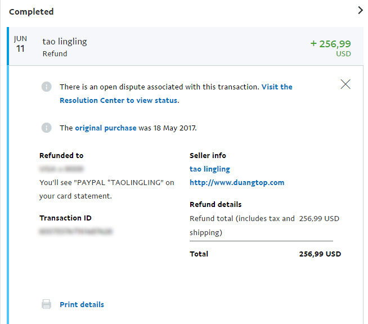Screen dimensions: 368x324
Task: Click the bold Total 256,99 USD amount
Action: [320, 254]
